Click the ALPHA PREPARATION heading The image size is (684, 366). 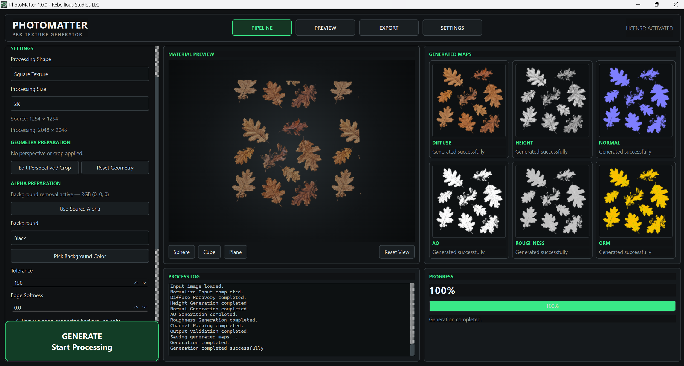pos(36,183)
